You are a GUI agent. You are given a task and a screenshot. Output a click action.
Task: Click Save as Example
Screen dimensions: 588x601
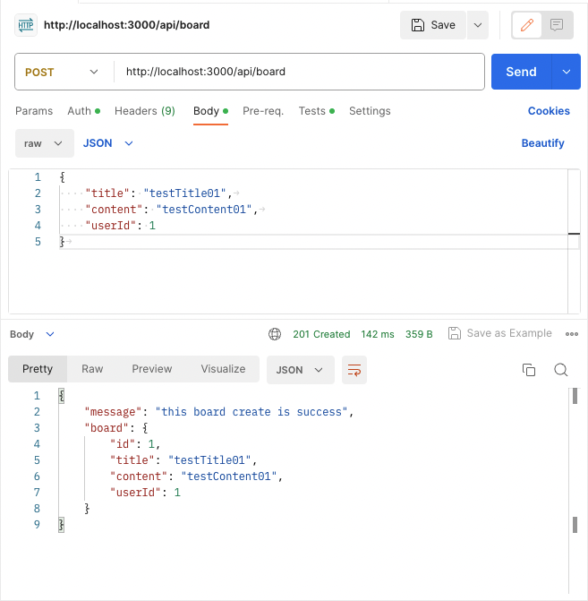tap(500, 333)
